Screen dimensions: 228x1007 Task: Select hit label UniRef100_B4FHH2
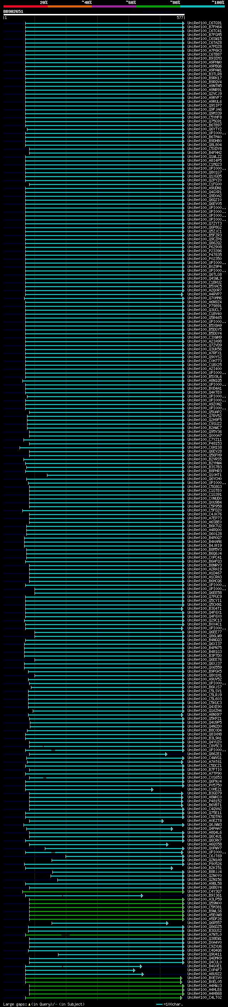(x=204, y=153)
